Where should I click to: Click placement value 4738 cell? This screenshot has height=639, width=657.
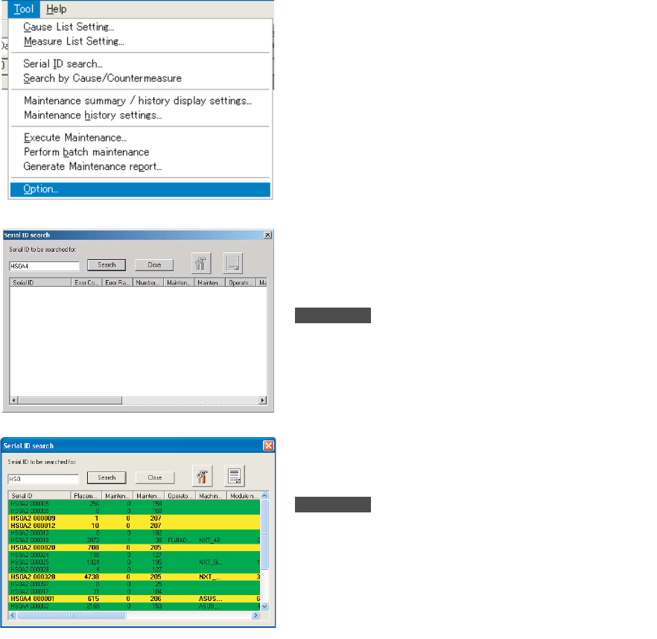92,577
